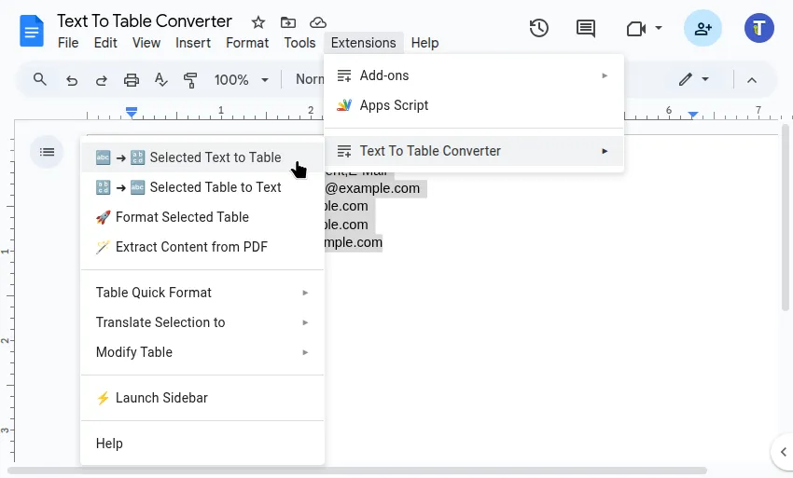Click the spelling and grammar check icon
This screenshot has height=478, width=793.
point(161,80)
